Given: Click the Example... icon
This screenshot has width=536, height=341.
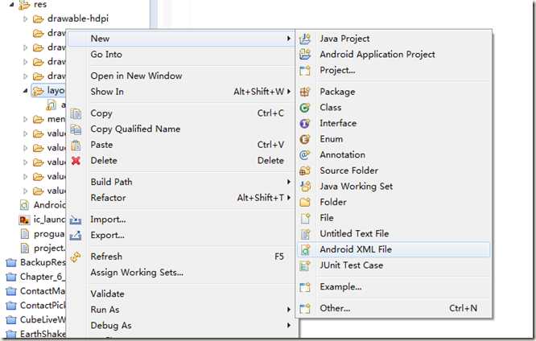Looking at the screenshot, I should [305, 287].
